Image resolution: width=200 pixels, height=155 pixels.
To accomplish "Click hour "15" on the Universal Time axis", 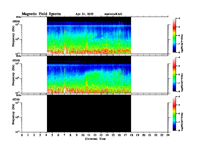I will [113, 135].
